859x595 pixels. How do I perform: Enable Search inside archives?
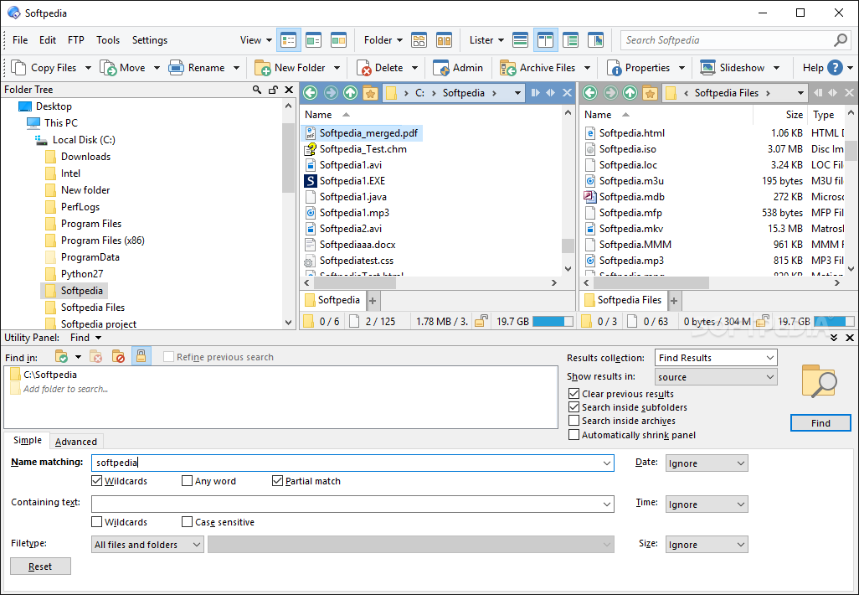click(x=574, y=421)
